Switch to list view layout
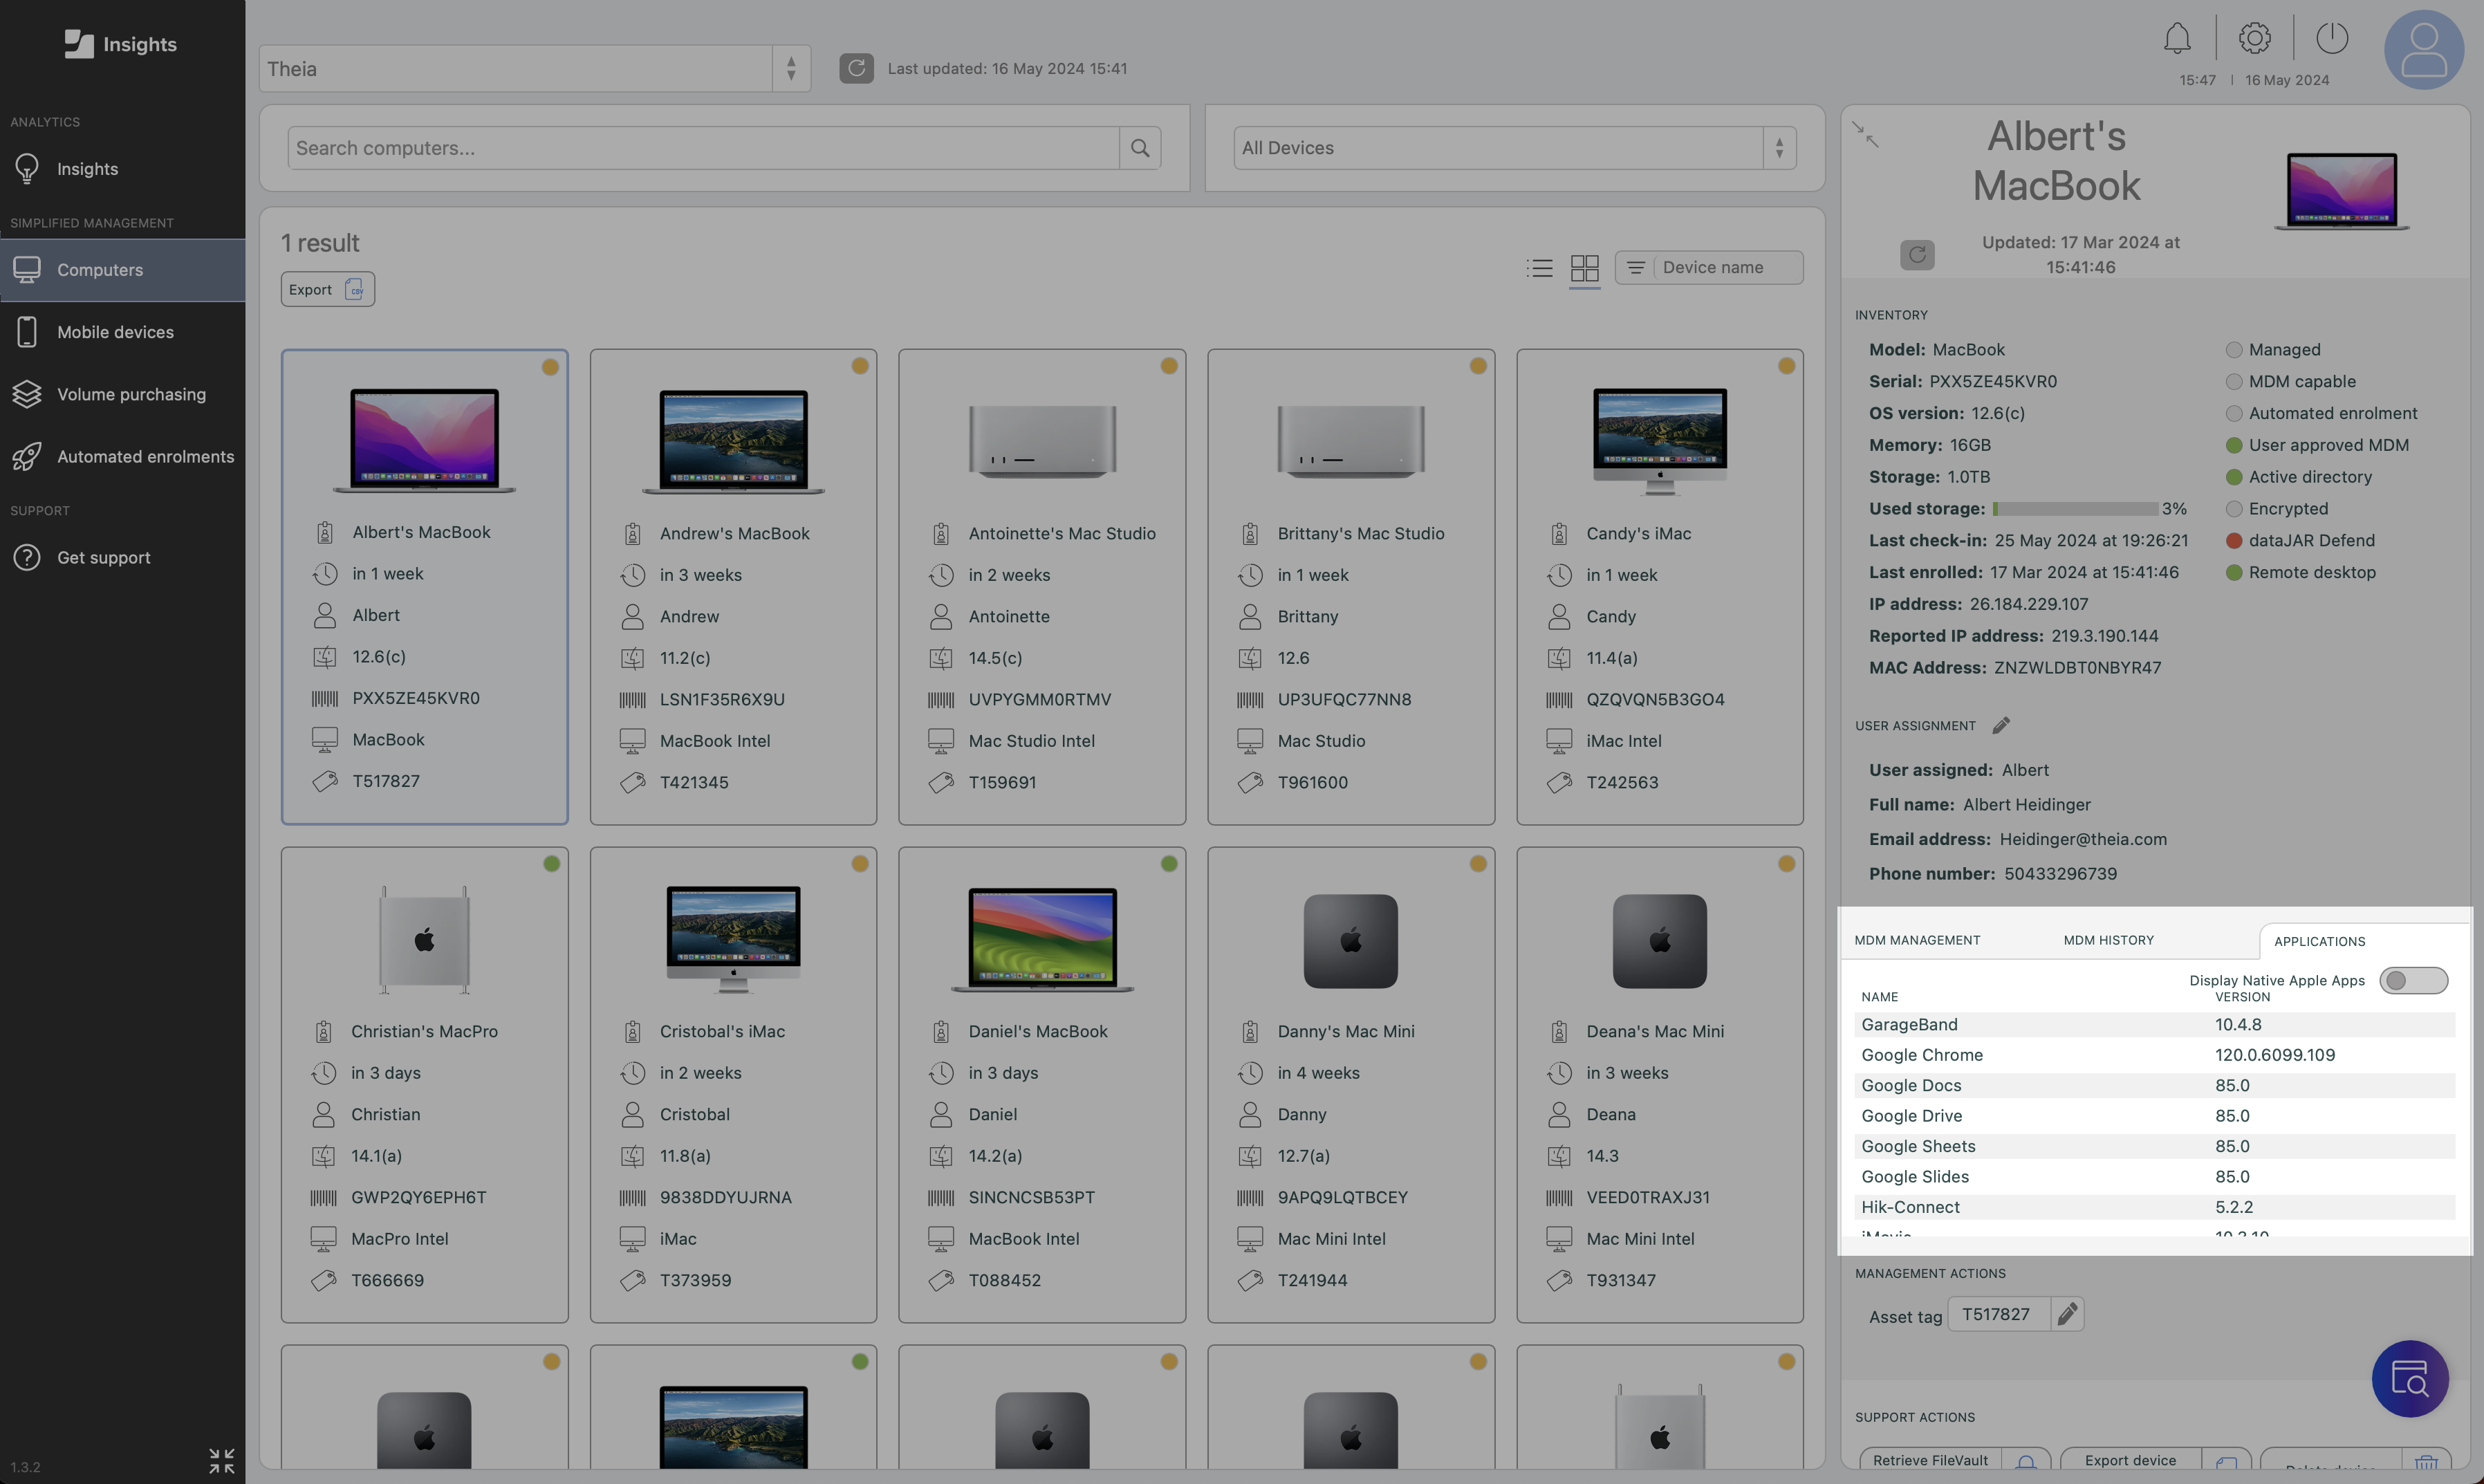The image size is (2484, 1484). pos(1540,268)
